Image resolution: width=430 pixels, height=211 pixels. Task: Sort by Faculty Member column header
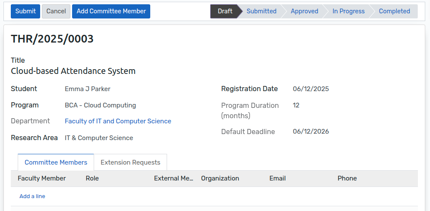[42, 178]
